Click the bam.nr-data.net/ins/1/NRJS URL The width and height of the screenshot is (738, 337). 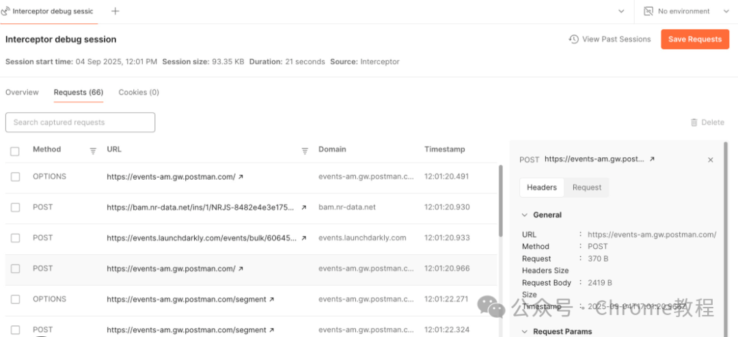pos(202,207)
